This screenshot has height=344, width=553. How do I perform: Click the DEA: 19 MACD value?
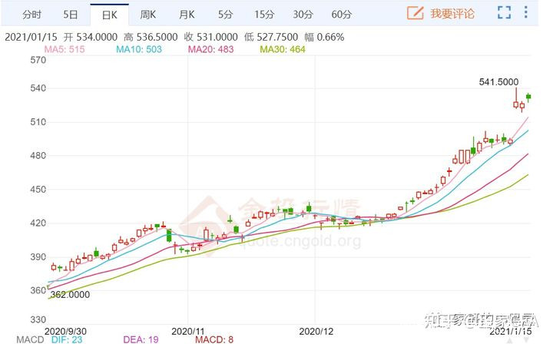[x=141, y=339]
